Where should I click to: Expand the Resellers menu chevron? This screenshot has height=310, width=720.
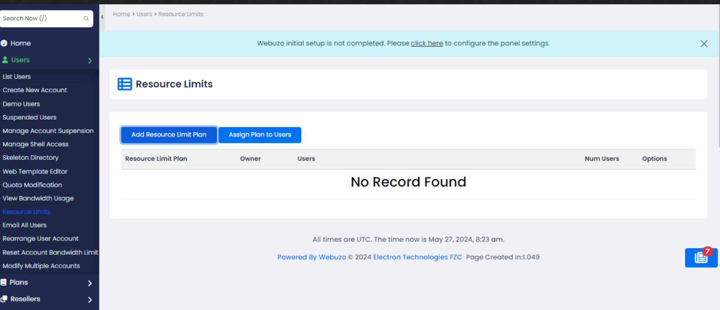click(90, 300)
